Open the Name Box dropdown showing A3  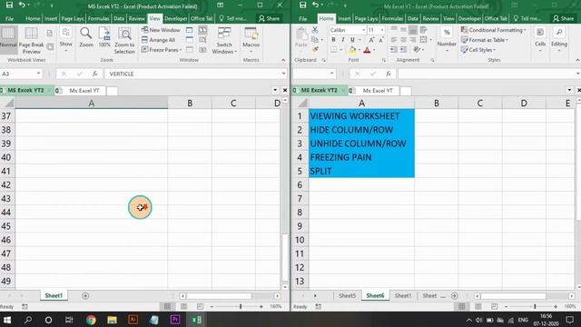point(38,74)
